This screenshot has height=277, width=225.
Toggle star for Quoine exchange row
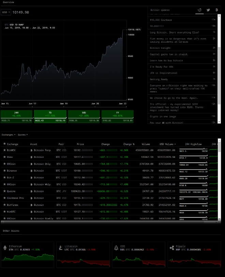coord(4,191)
